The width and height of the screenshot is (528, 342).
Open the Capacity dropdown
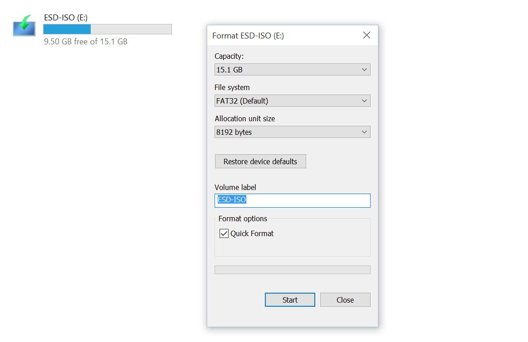tap(292, 69)
